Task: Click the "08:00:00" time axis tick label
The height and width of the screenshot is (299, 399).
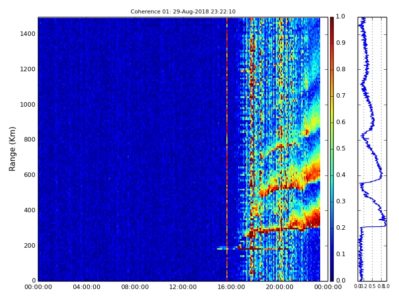Action: tap(135, 287)
